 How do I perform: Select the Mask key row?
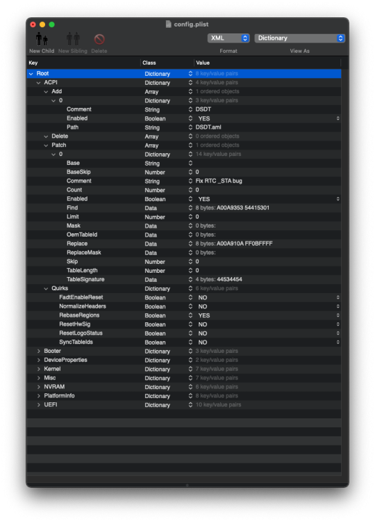tap(183, 226)
